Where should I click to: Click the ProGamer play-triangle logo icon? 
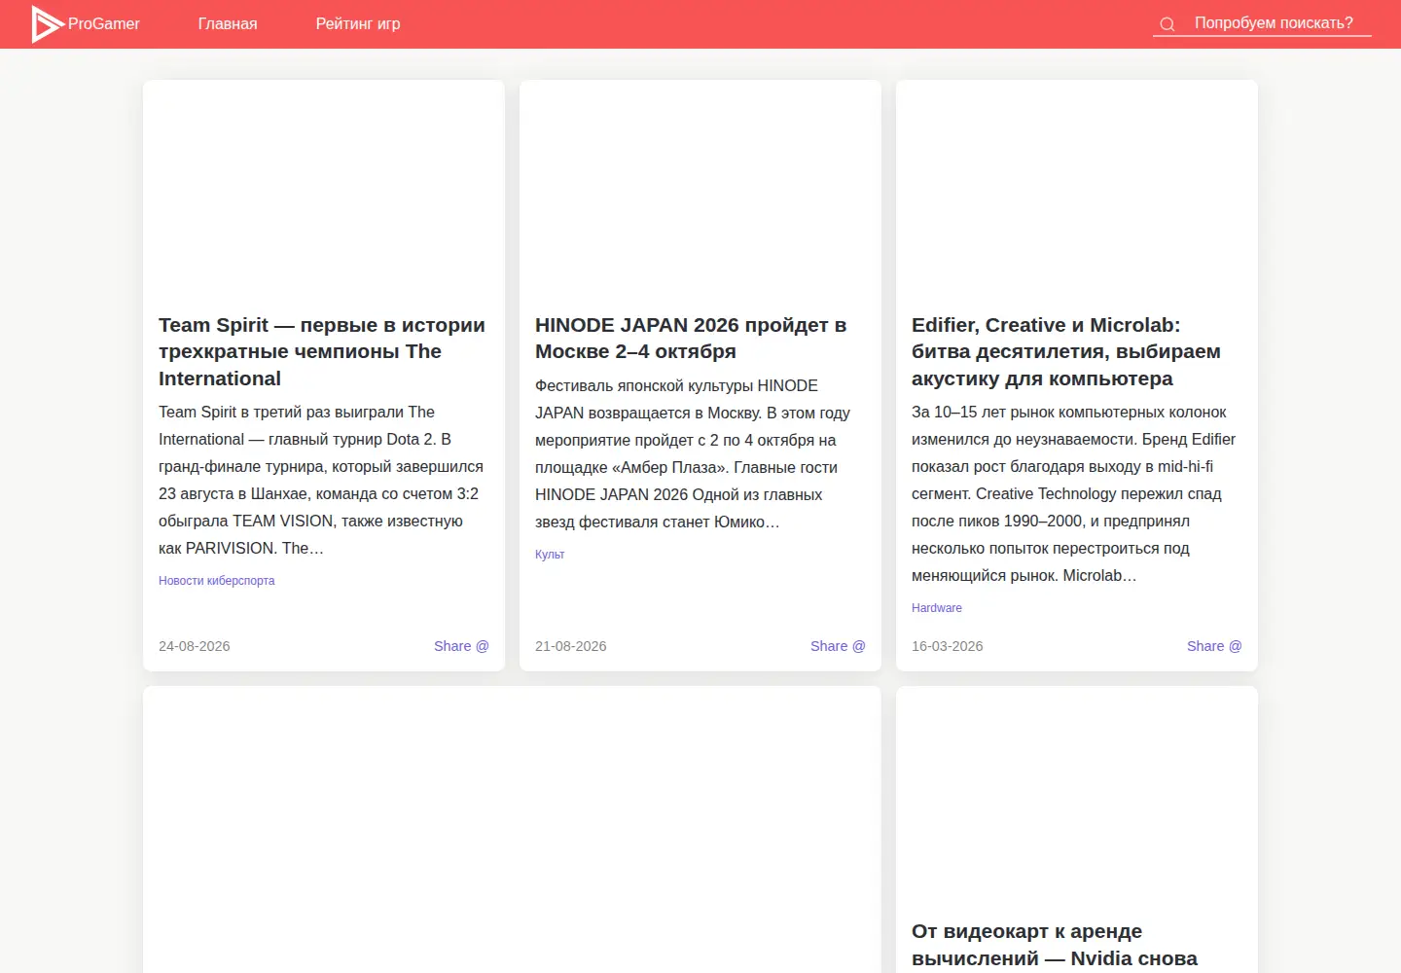point(48,24)
